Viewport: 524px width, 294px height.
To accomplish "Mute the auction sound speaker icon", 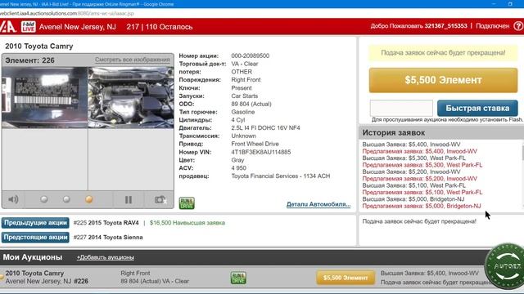I will pos(13,199).
